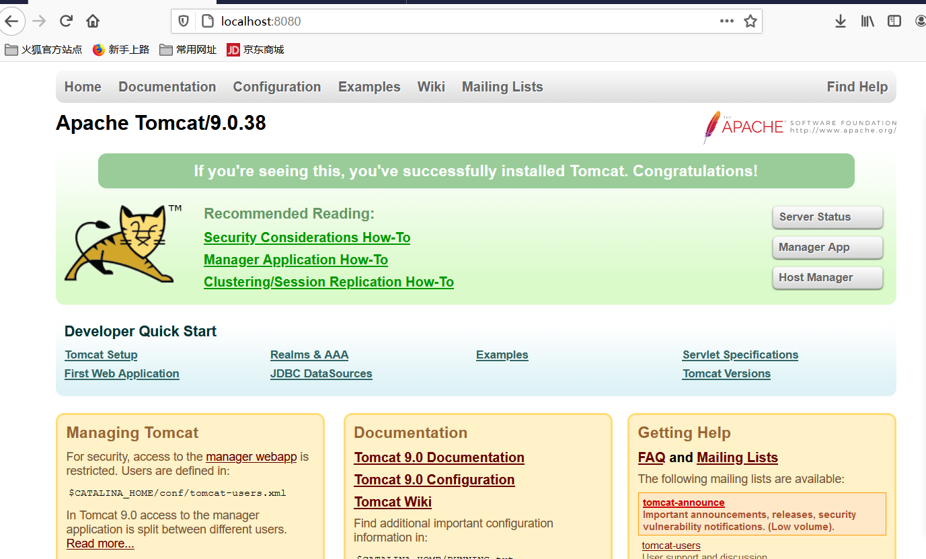Click the address bar to edit URL
Viewport: 926px width, 559px height.
[403, 21]
